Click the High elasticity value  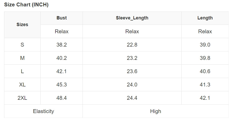click(x=155, y=111)
